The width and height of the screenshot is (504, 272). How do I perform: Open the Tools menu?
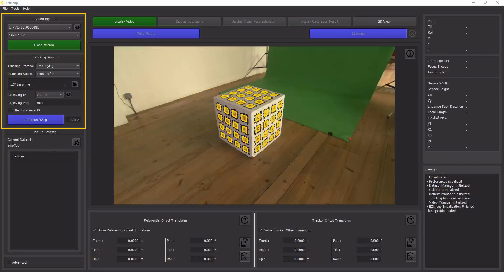coord(15,9)
